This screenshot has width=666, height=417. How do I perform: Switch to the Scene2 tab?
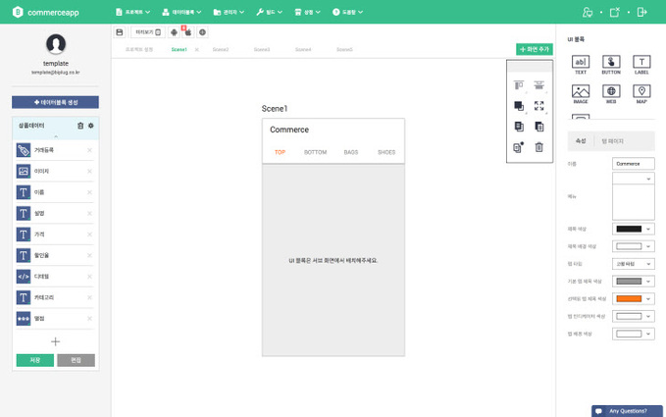(x=221, y=50)
